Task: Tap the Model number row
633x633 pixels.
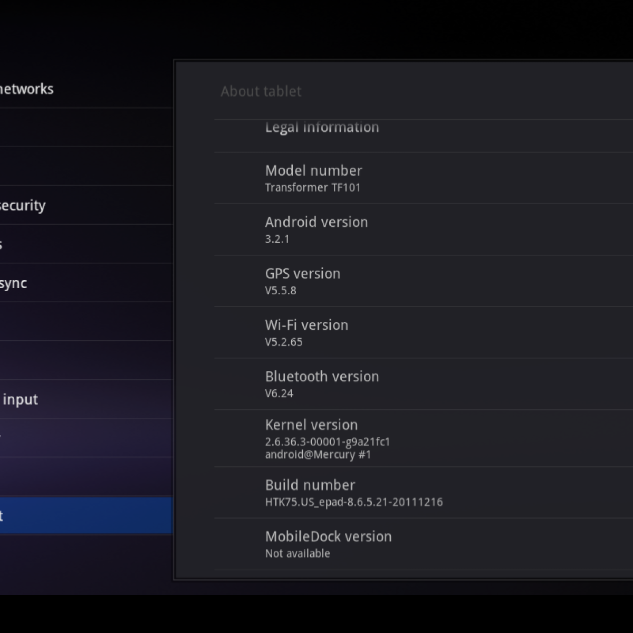Action: 313,178
